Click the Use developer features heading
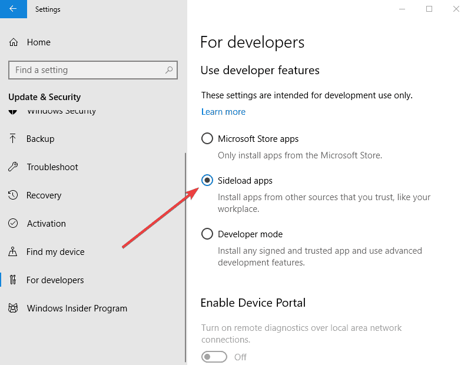Screen dimensions: 461x365 coord(260,71)
